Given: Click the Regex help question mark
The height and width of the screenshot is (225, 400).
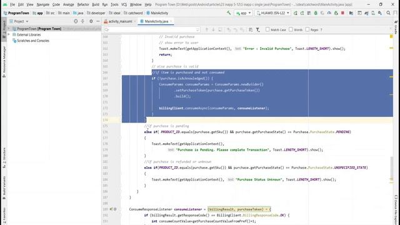Looking at the screenshot, I should point(321,30).
